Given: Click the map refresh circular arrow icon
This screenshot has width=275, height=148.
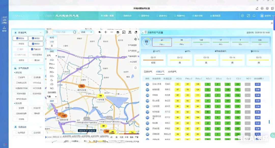Looking at the screenshot, I should tap(136, 68).
